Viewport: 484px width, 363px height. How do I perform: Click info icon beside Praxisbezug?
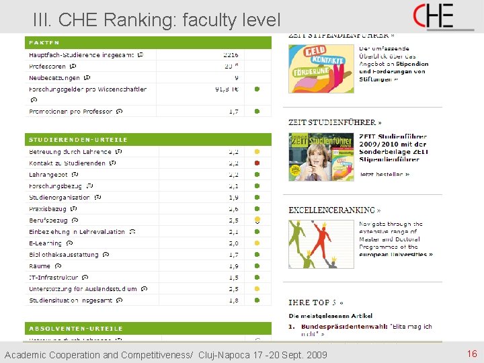point(74,208)
